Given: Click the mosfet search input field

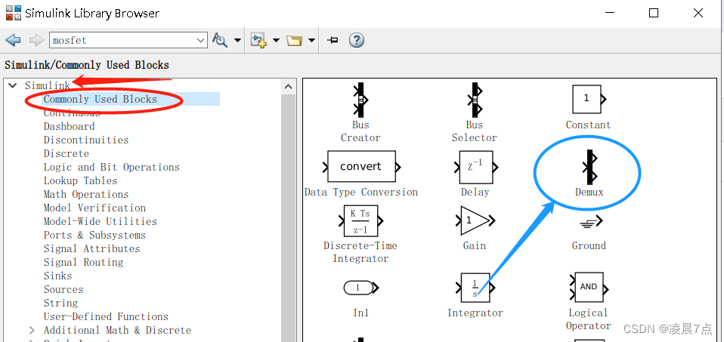Looking at the screenshot, I should coord(122,40).
